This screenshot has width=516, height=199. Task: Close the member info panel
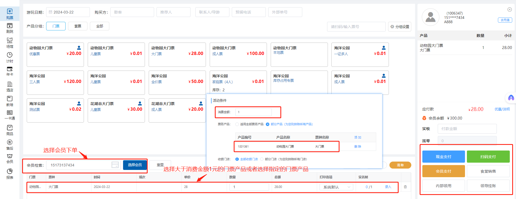(x=510, y=10)
